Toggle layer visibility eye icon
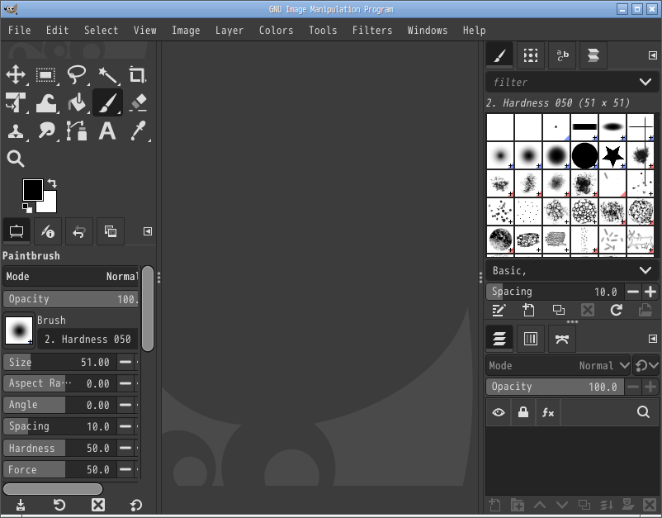This screenshot has height=518, width=662. tap(498, 413)
